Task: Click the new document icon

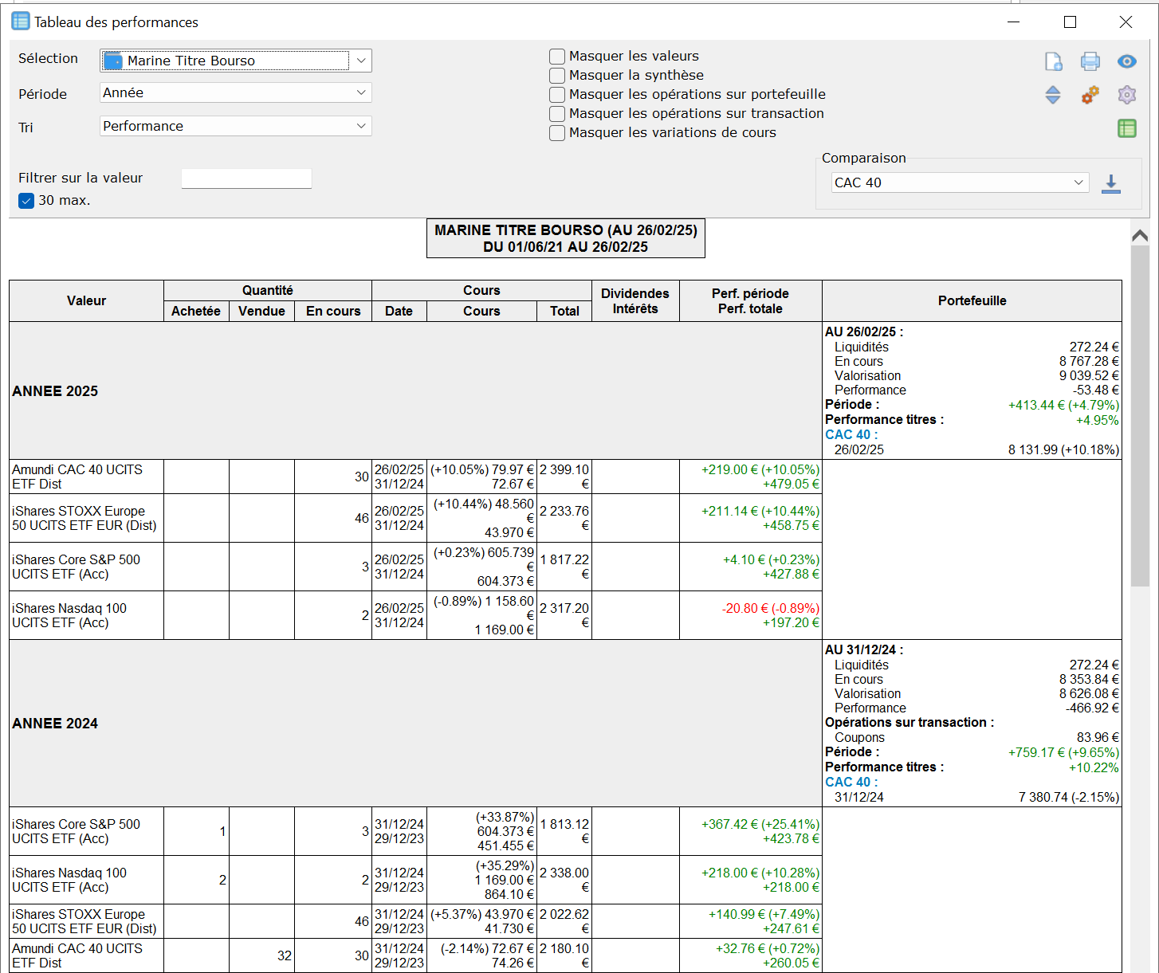Action: [x=1053, y=61]
